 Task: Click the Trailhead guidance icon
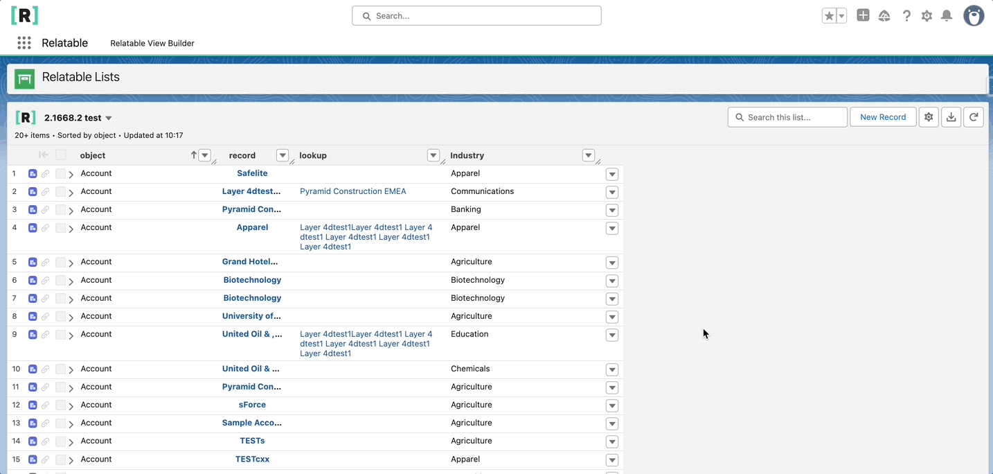884,16
